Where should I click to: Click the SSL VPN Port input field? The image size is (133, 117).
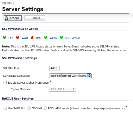point(55,68)
